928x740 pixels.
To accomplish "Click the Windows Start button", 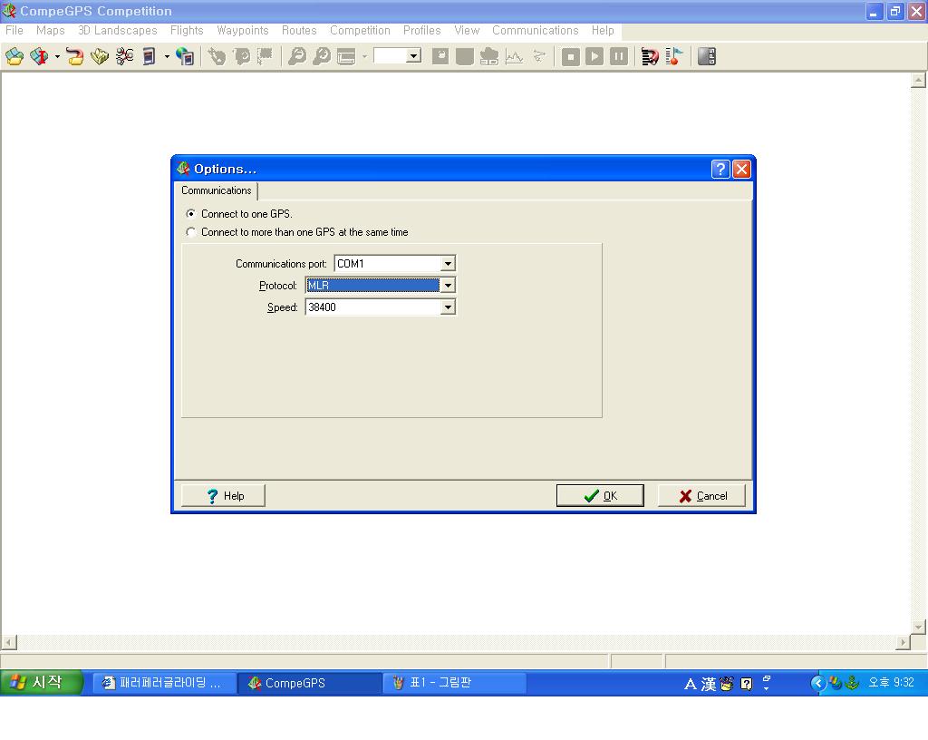I will click(x=40, y=683).
